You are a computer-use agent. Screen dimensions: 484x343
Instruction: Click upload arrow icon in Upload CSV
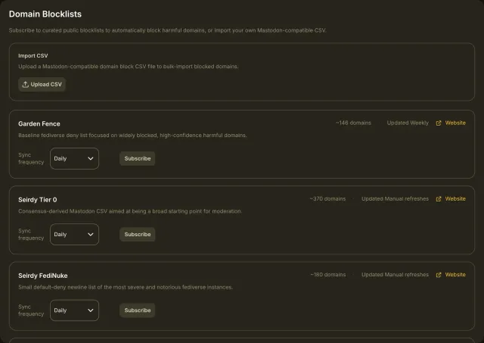coord(25,84)
